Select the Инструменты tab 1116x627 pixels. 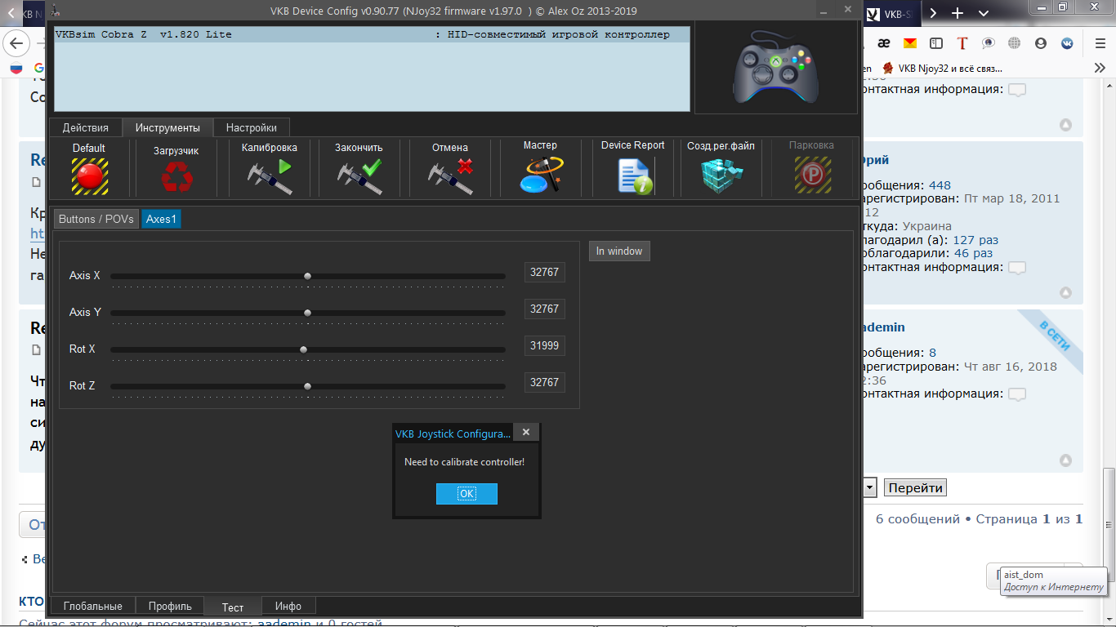point(167,127)
